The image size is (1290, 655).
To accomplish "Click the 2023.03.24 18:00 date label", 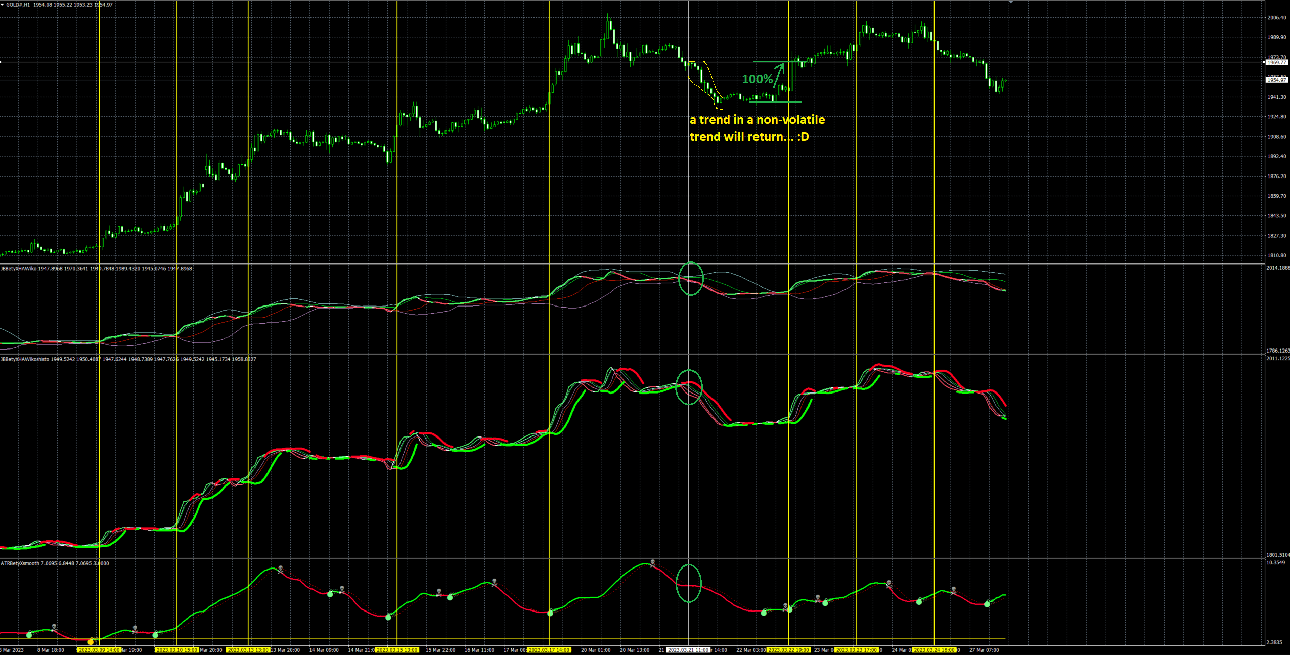I will [934, 650].
